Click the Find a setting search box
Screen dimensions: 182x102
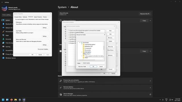click(7, 15)
